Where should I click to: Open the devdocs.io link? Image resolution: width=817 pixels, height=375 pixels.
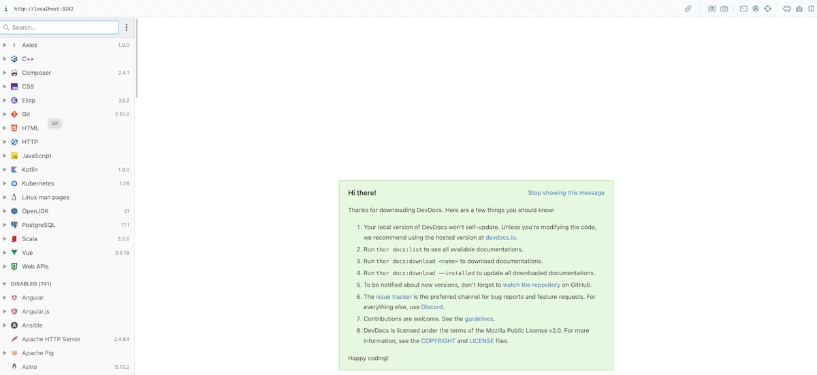coord(500,238)
